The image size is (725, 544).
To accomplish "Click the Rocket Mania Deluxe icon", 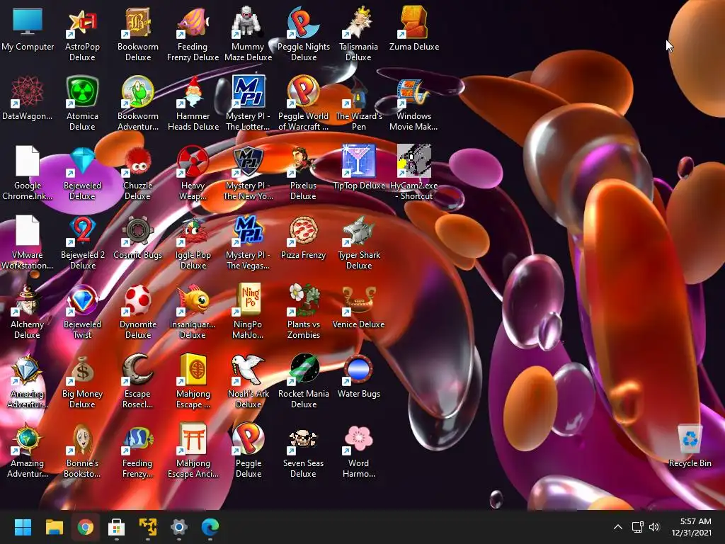I will [x=303, y=369].
